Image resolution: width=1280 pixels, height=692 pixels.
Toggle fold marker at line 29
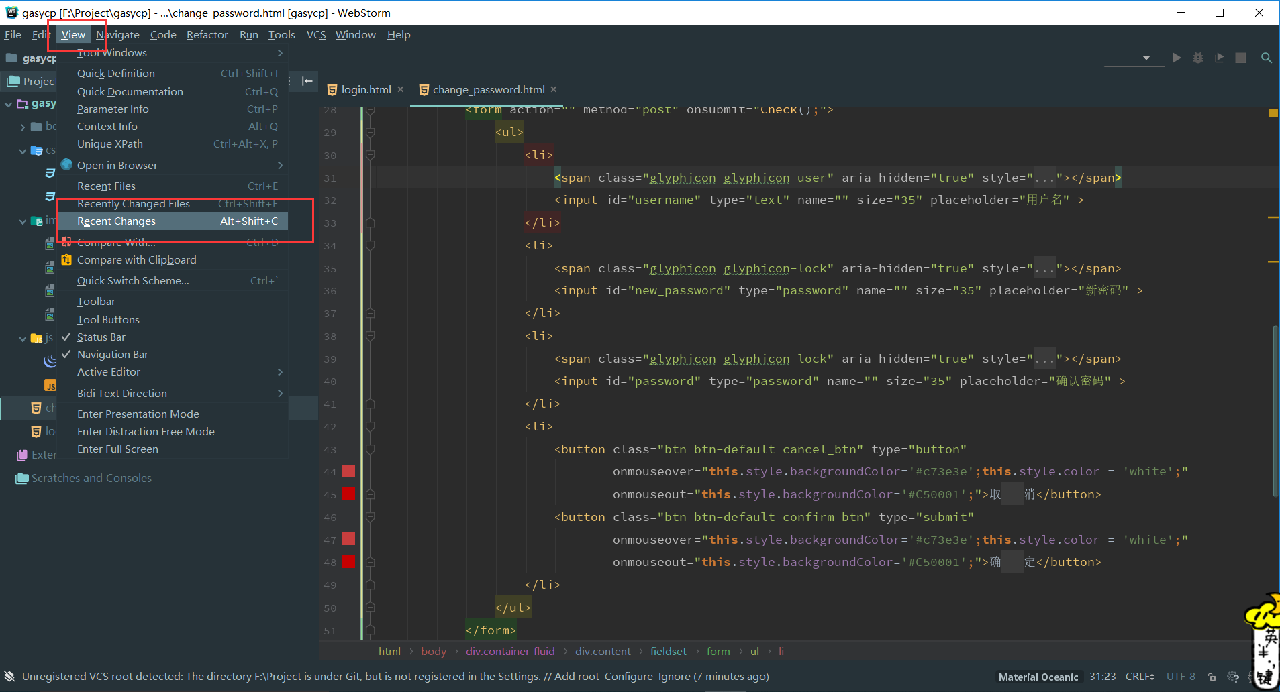click(x=370, y=133)
